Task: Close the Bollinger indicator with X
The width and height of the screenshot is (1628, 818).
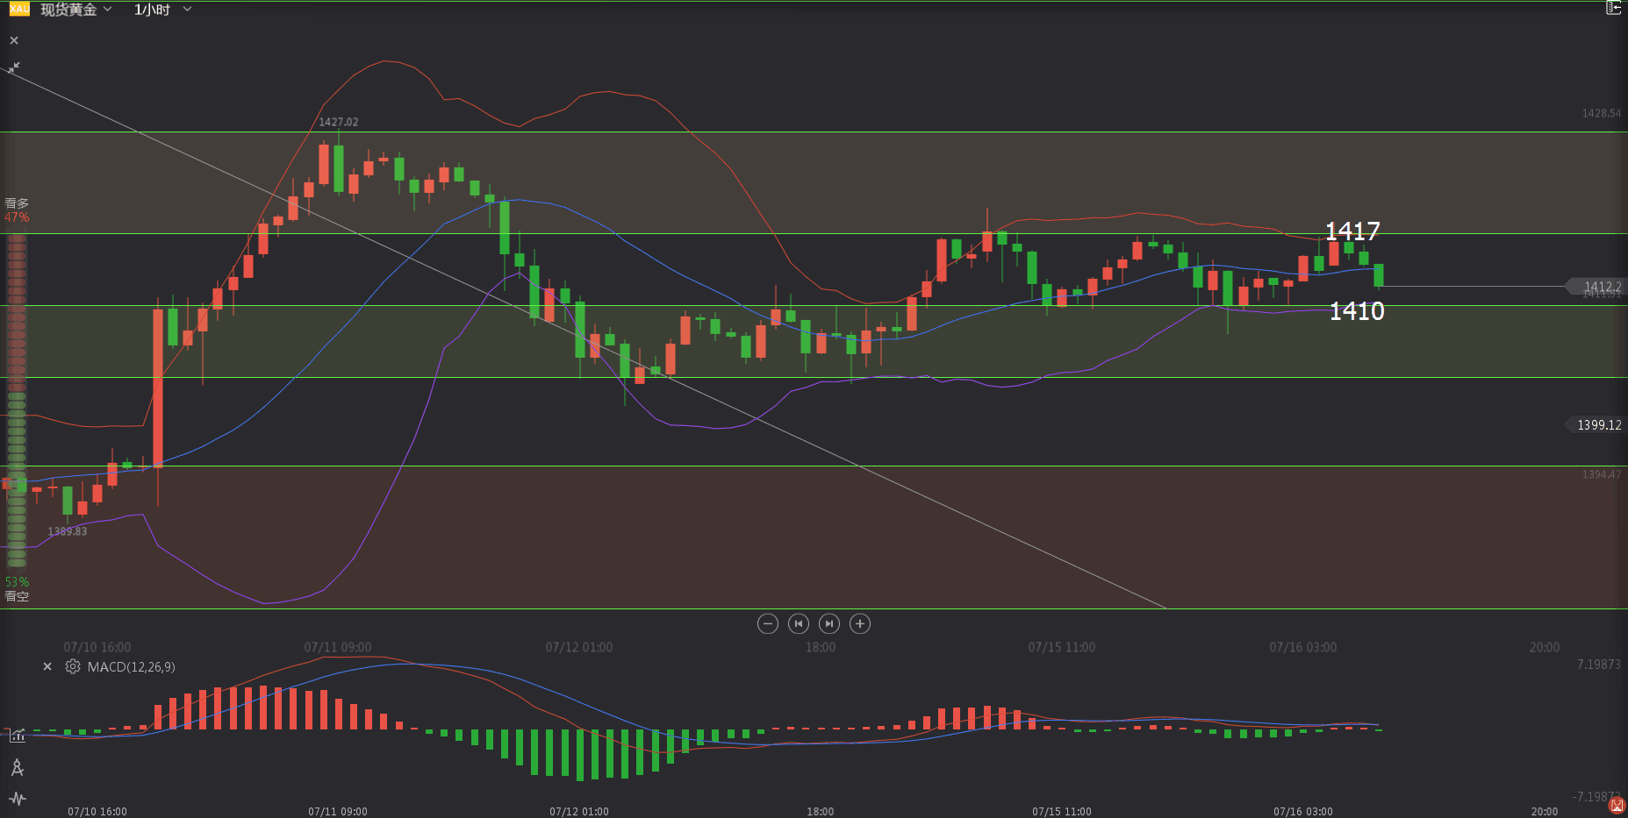Action: (14, 40)
